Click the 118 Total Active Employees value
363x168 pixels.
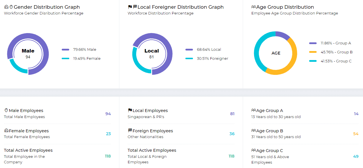[107, 156]
